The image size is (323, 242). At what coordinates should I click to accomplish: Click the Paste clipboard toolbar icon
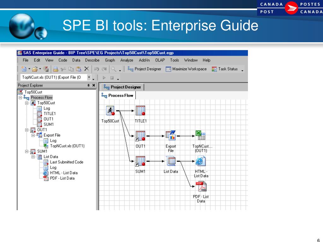[x=79, y=69]
